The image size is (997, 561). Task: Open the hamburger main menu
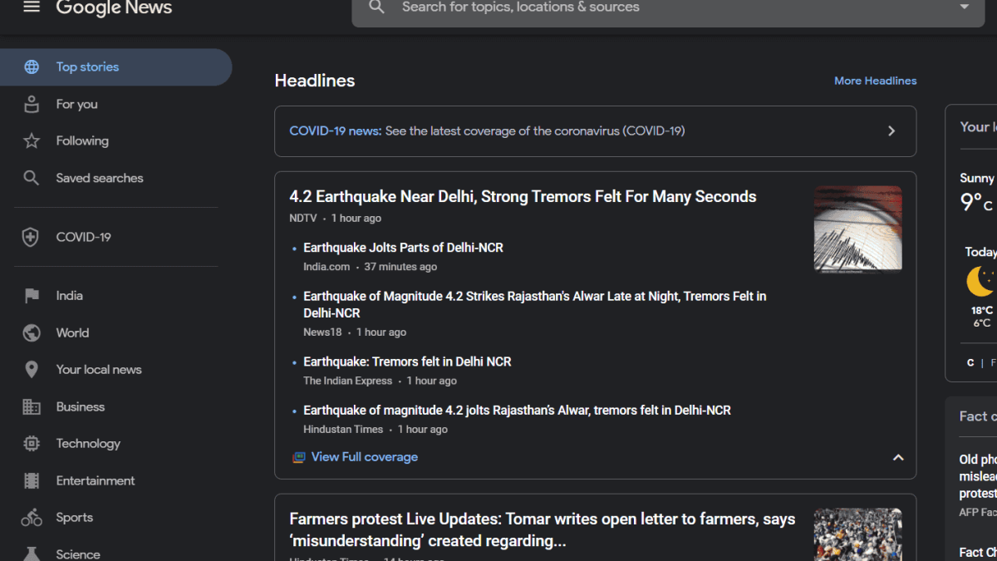[x=32, y=7]
